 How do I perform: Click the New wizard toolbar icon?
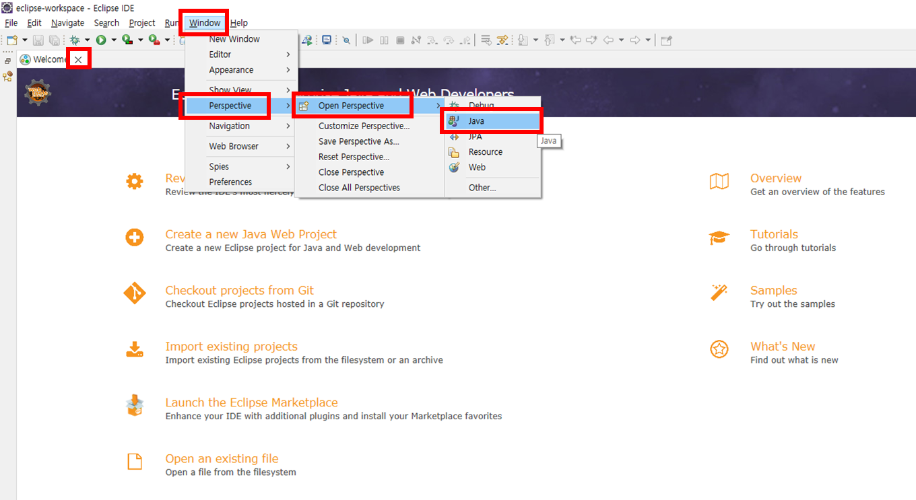click(x=11, y=40)
